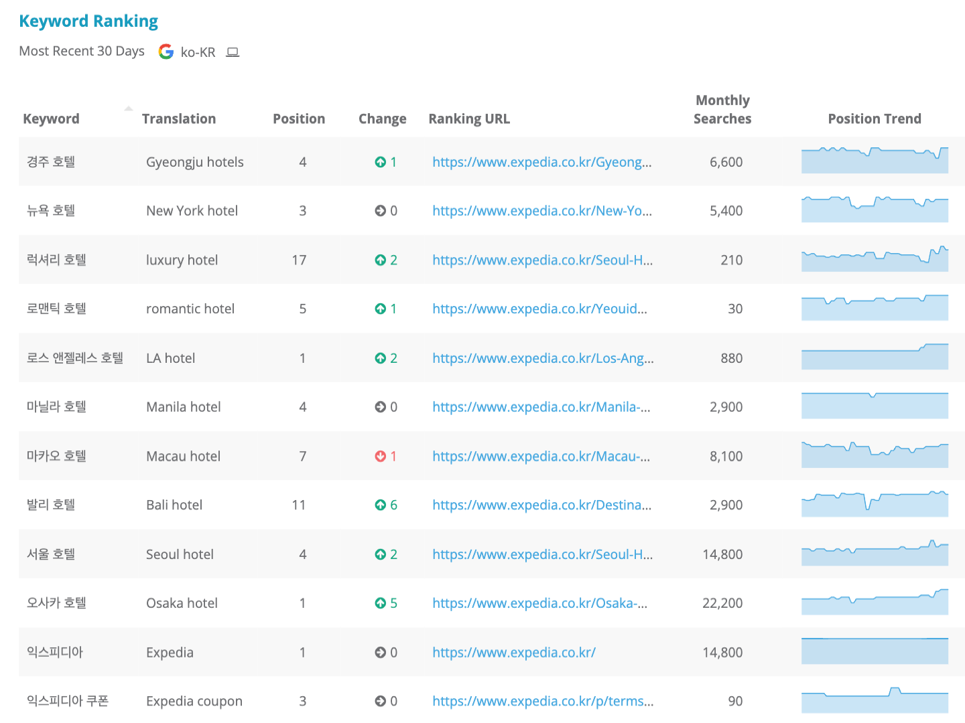Viewport: 965px width, 723px height.
Task: Click the green up-arrow icon for Osaka hotel
Action: tap(380, 603)
